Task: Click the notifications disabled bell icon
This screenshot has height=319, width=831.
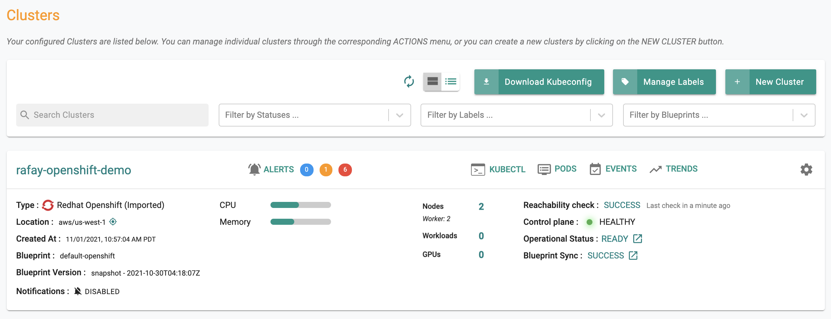Action: pyautogui.click(x=78, y=291)
